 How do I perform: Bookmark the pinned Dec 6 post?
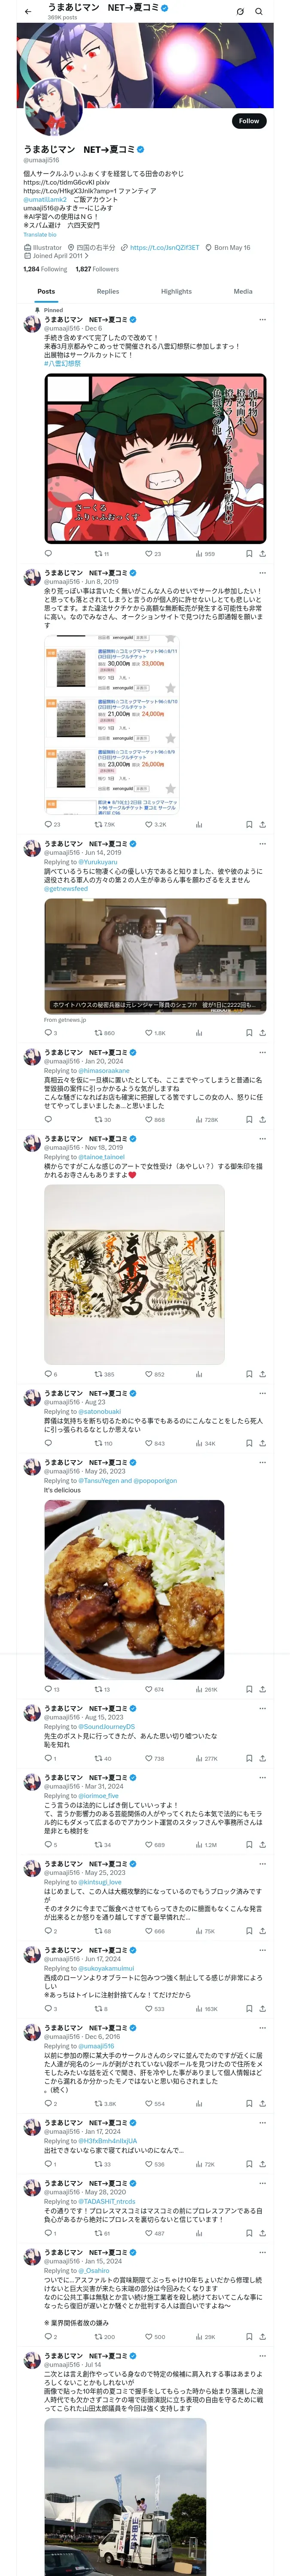(249, 553)
